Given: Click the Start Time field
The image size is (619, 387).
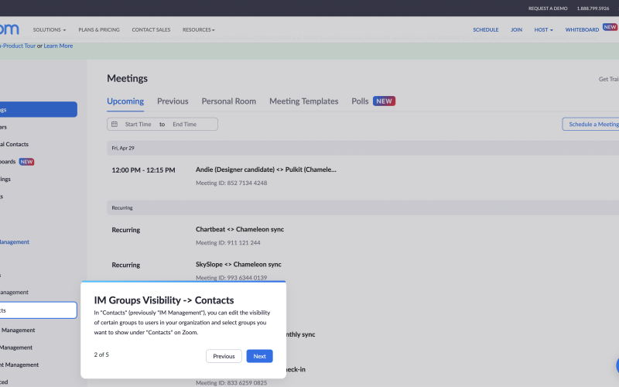Looking at the screenshot, I should pyautogui.click(x=138, y=124).
